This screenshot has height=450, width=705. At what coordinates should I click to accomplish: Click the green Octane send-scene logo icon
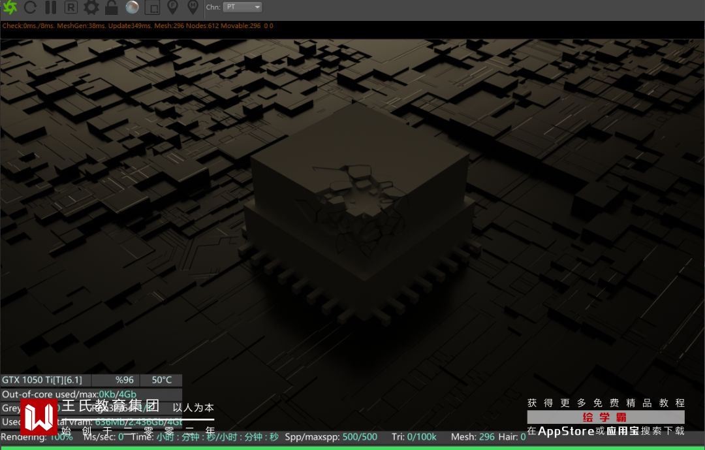(10, 7)
